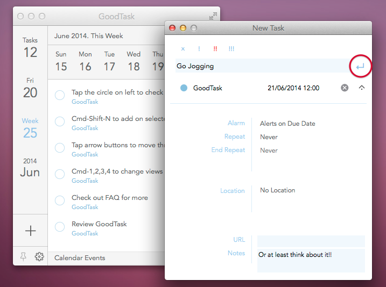Change Alarm value 'Alerts on Due Date'
This screenshot has width=386, height=287.
tap(287, 124)
